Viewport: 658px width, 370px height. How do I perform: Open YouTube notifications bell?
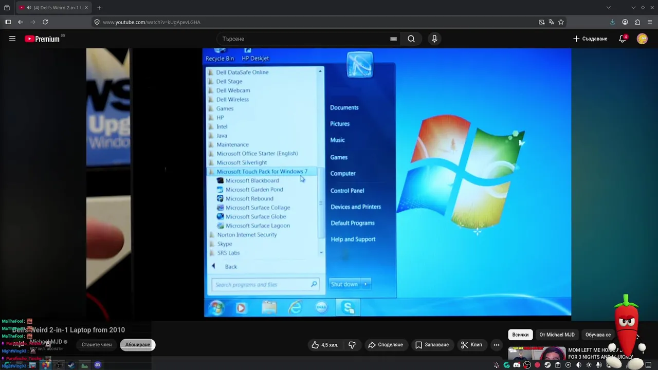623,39
